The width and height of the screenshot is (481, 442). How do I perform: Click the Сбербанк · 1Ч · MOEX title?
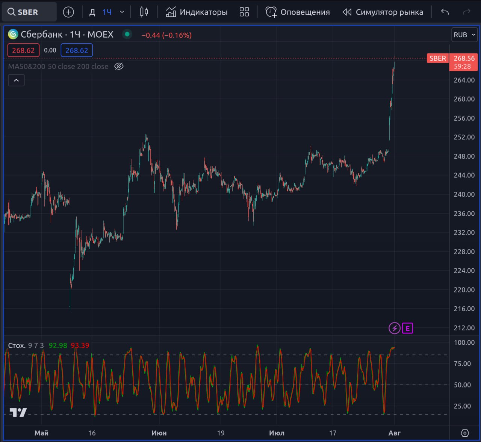pos(67,35)
